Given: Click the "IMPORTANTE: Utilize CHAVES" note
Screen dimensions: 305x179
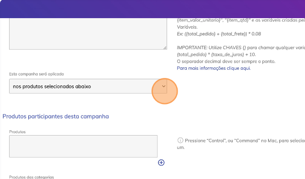Looking at the screenshot, I should 241,48.
